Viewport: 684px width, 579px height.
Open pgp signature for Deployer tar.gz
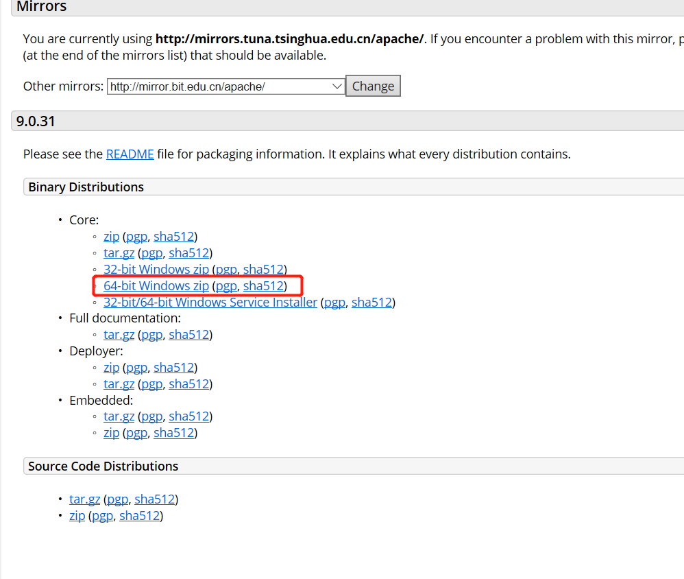click(x=151, y=384)
